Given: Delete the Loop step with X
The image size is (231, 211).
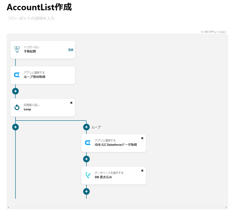Looking at the screenshot, I should (71, 103).
